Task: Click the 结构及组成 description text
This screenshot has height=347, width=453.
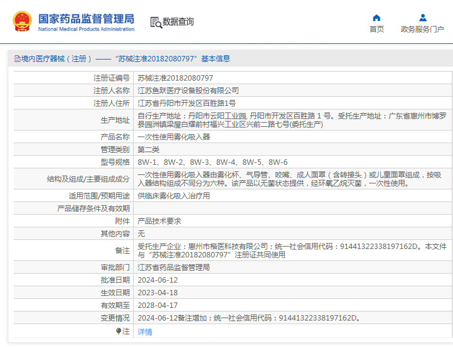Action: pos(290,179)
